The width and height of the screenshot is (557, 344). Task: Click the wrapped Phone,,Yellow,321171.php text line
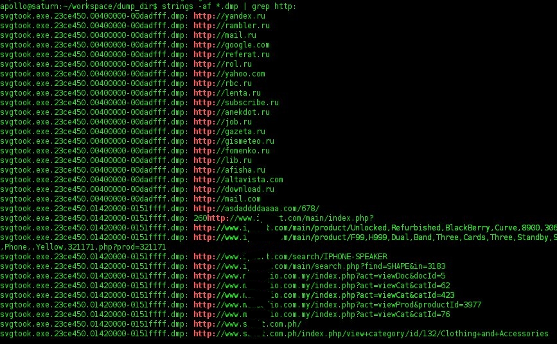tap(83, 246)
